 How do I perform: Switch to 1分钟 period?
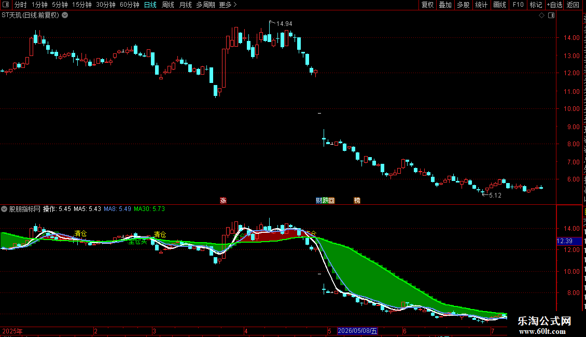(39, 5)
